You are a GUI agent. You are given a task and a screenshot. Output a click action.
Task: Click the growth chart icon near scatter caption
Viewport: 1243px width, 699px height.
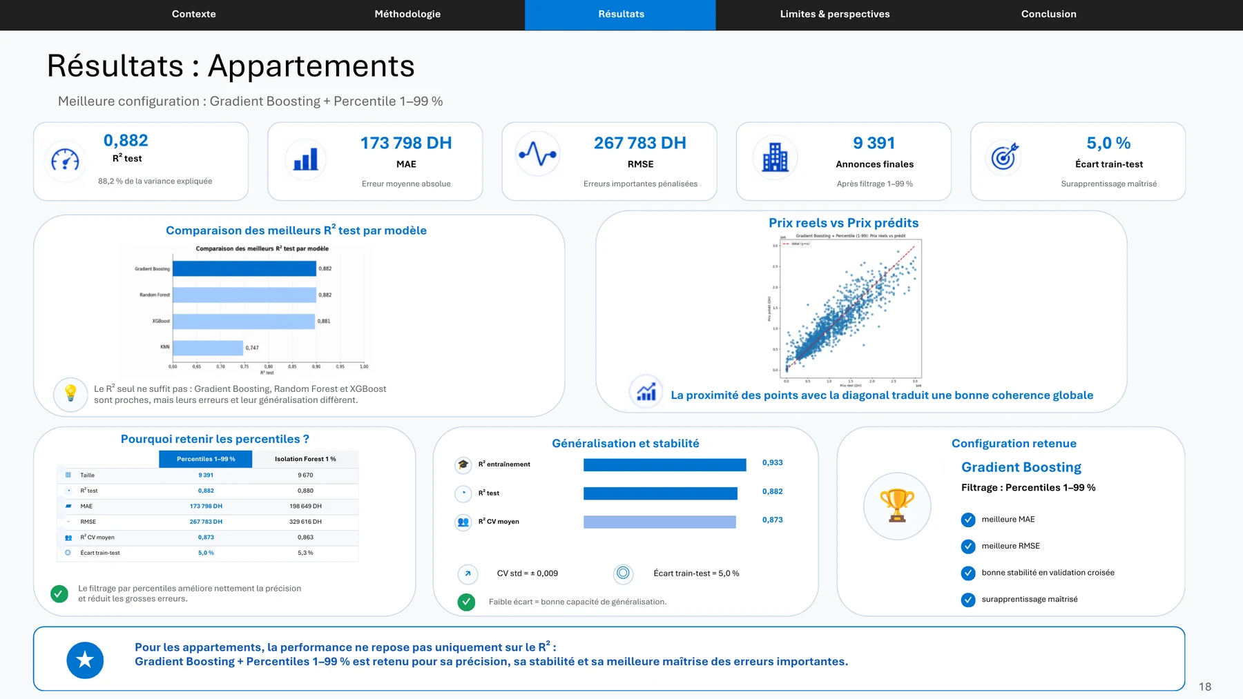(646, 391)
